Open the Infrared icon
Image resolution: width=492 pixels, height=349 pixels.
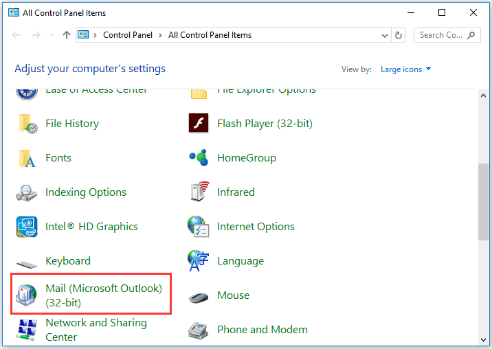(x=199, y=192)
